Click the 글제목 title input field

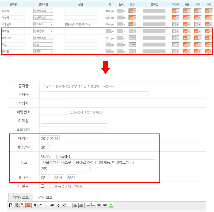pos(94,94)
